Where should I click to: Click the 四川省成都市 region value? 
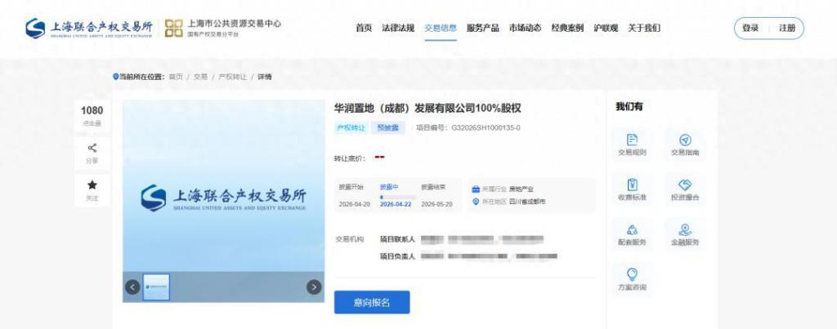[527, 202]
